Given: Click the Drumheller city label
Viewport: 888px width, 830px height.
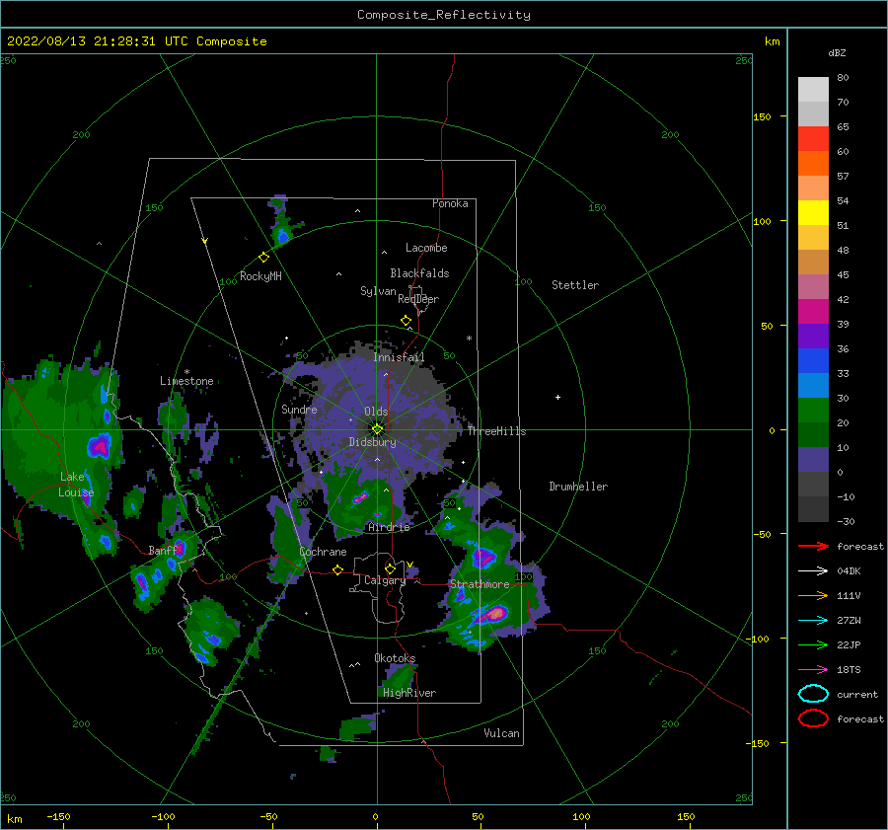Looking at the screenshot, I should coord(578,487).
